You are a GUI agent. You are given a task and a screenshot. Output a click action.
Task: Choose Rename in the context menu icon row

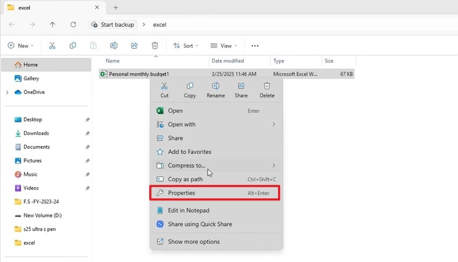point(216,90)
